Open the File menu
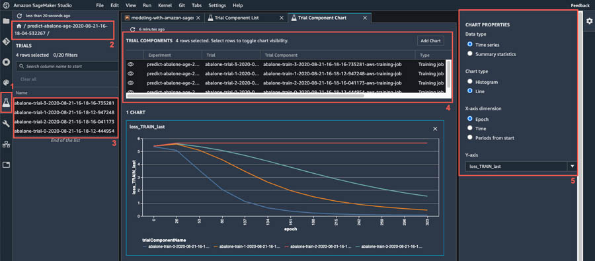This screenshot has width=595, height=261. click(x=100, y=6)
